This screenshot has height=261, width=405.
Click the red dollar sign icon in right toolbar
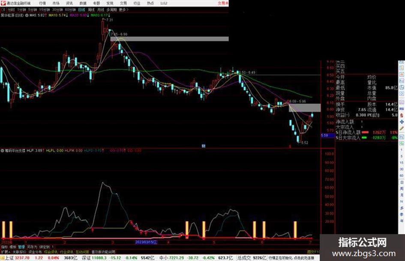(x=402, y=115)
